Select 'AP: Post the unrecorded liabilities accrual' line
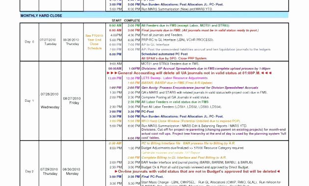309x186 pixels. (x=206, y=49)
